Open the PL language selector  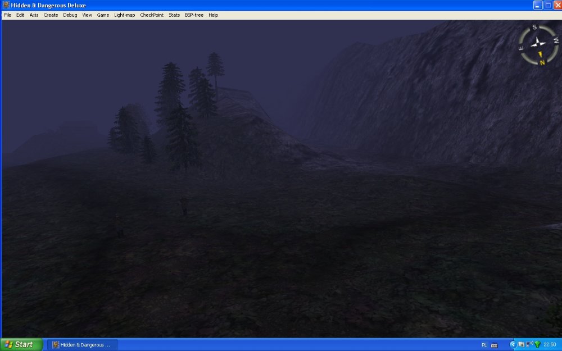point(484,345)
